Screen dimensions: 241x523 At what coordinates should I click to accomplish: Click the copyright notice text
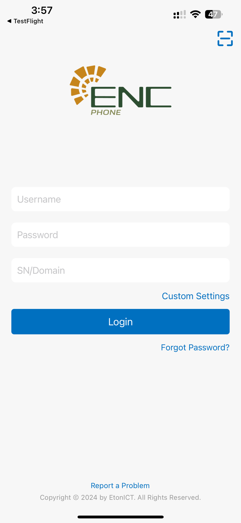click(x=120, y=498)
